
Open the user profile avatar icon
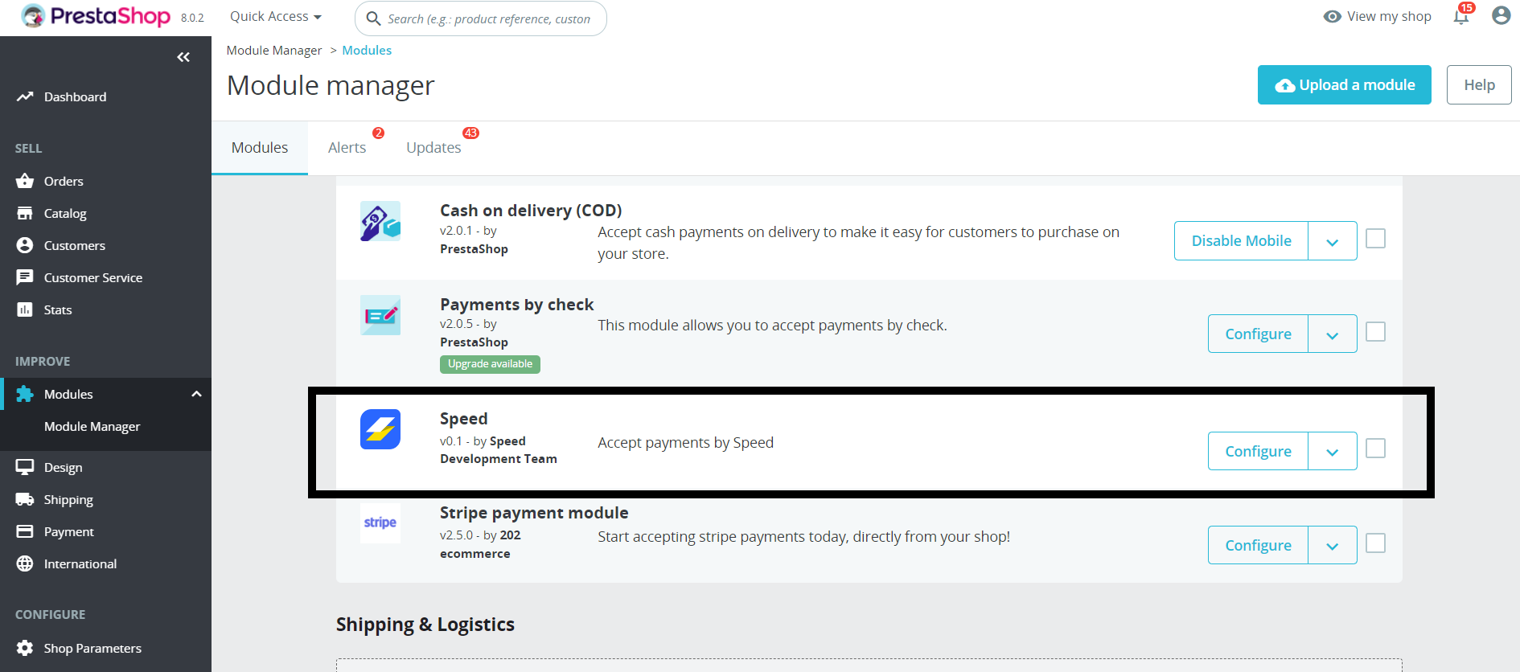1501,15
